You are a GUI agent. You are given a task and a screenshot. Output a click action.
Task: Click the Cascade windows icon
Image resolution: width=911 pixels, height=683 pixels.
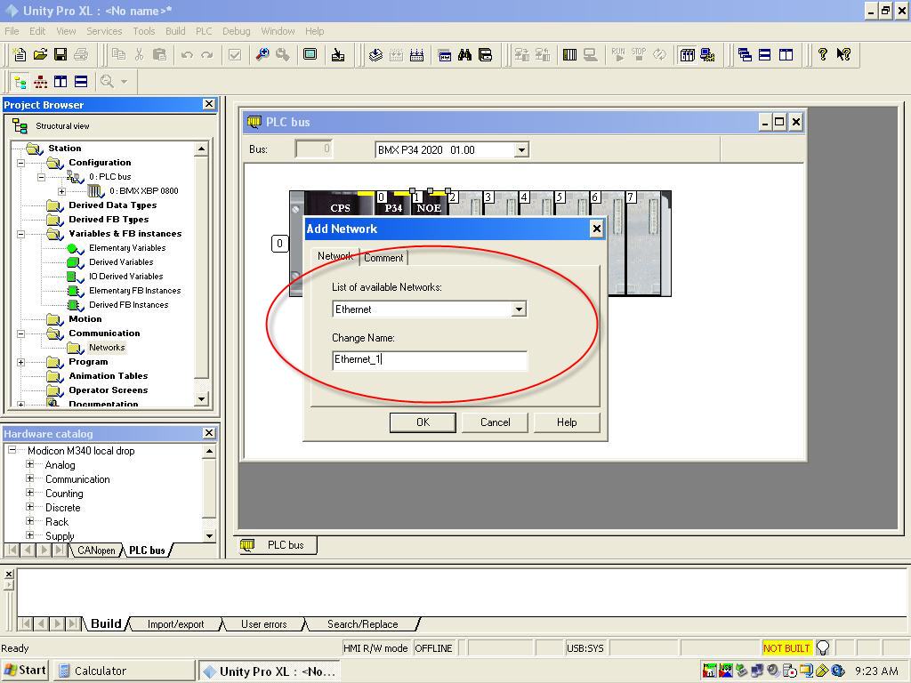745,55
